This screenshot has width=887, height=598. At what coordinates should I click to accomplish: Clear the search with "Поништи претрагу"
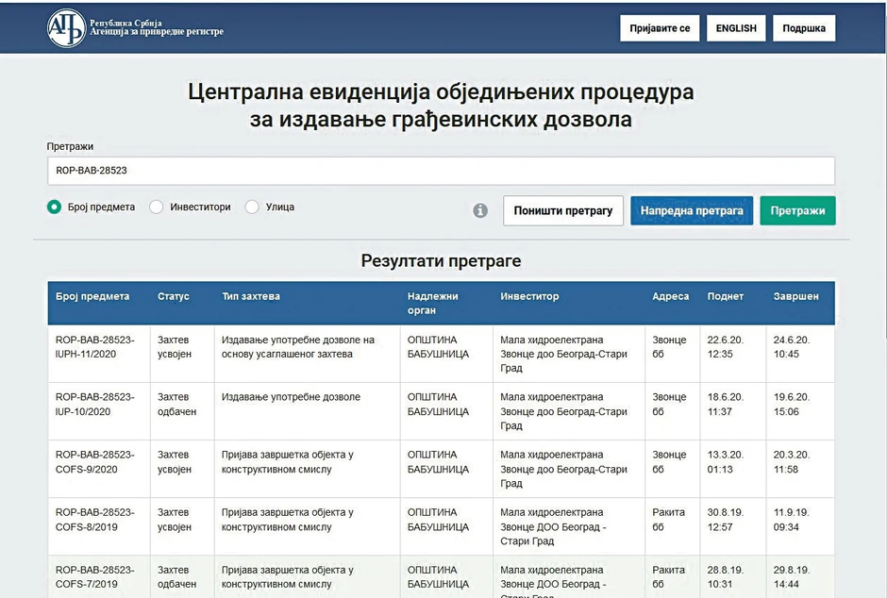(x=563, y=210)
